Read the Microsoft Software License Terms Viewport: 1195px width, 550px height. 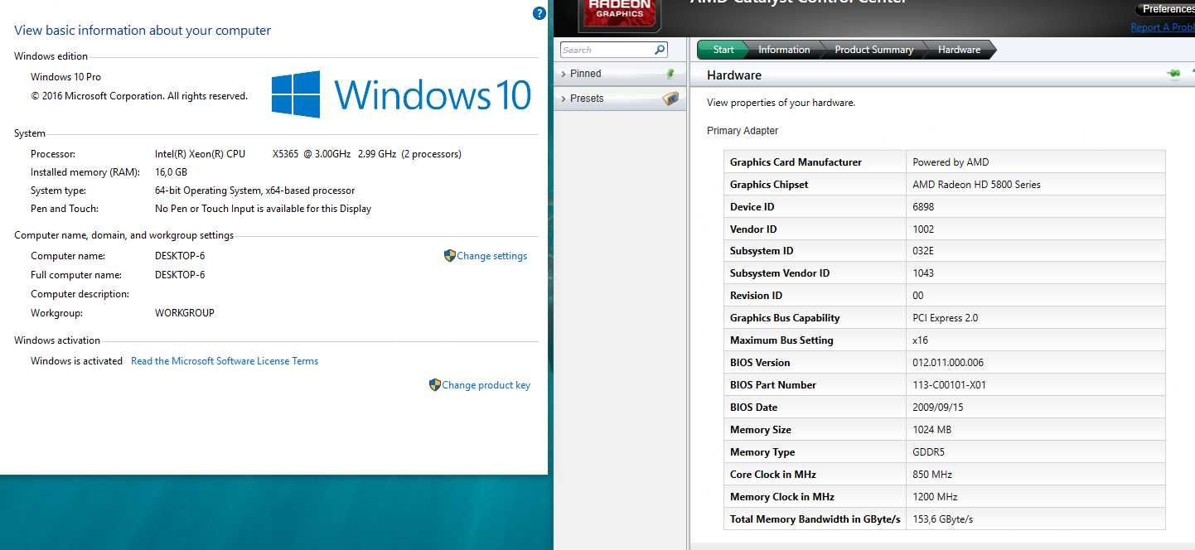pyautogui.click(x=225, y=361)
